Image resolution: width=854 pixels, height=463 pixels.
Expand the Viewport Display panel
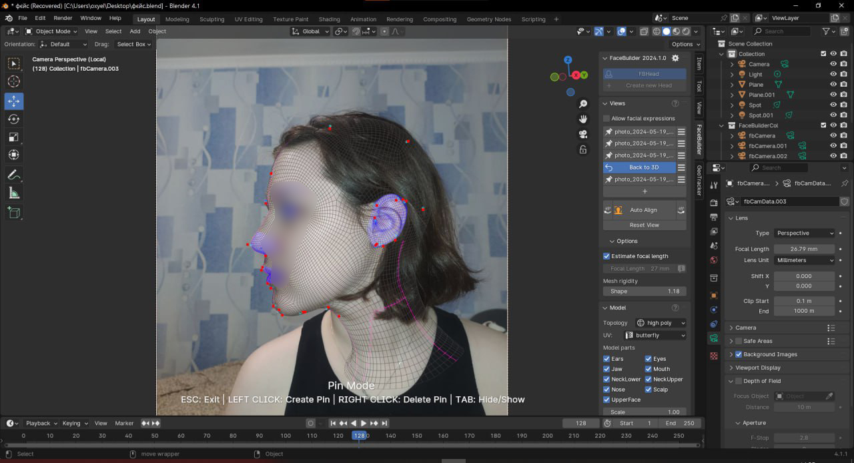point(757,368)
